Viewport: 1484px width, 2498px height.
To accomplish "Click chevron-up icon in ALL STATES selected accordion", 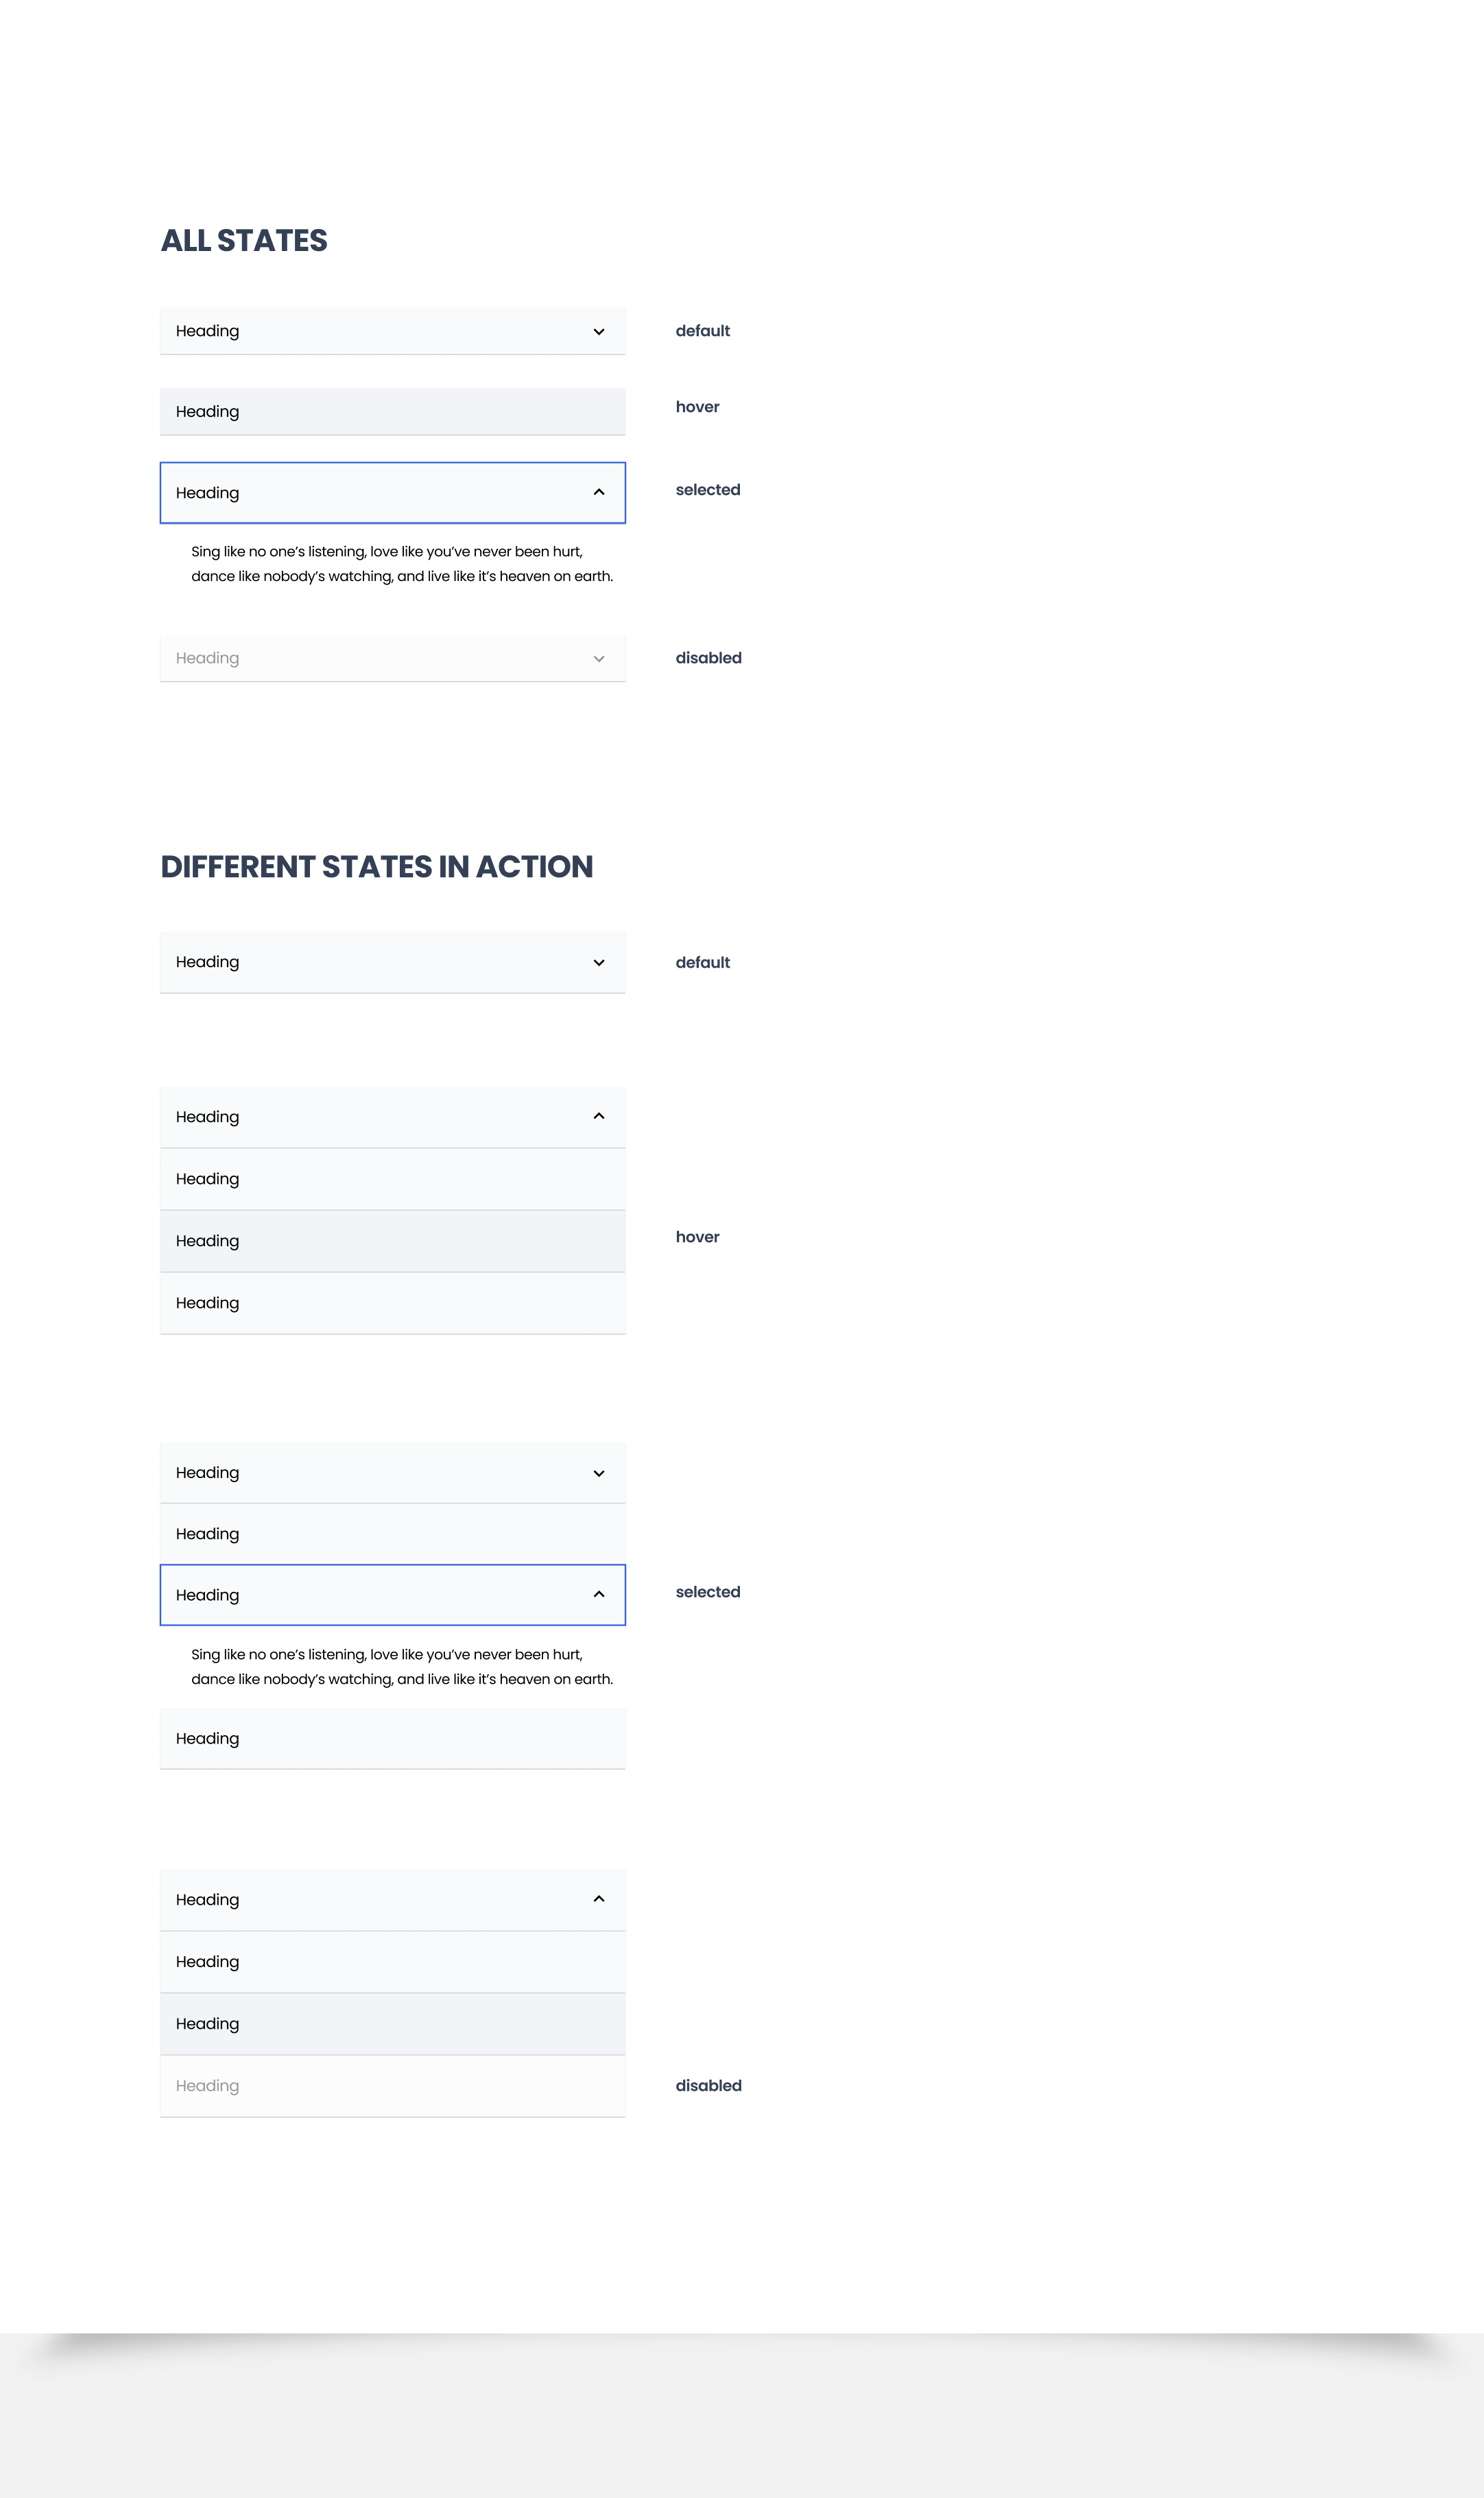I will [598, 492].
